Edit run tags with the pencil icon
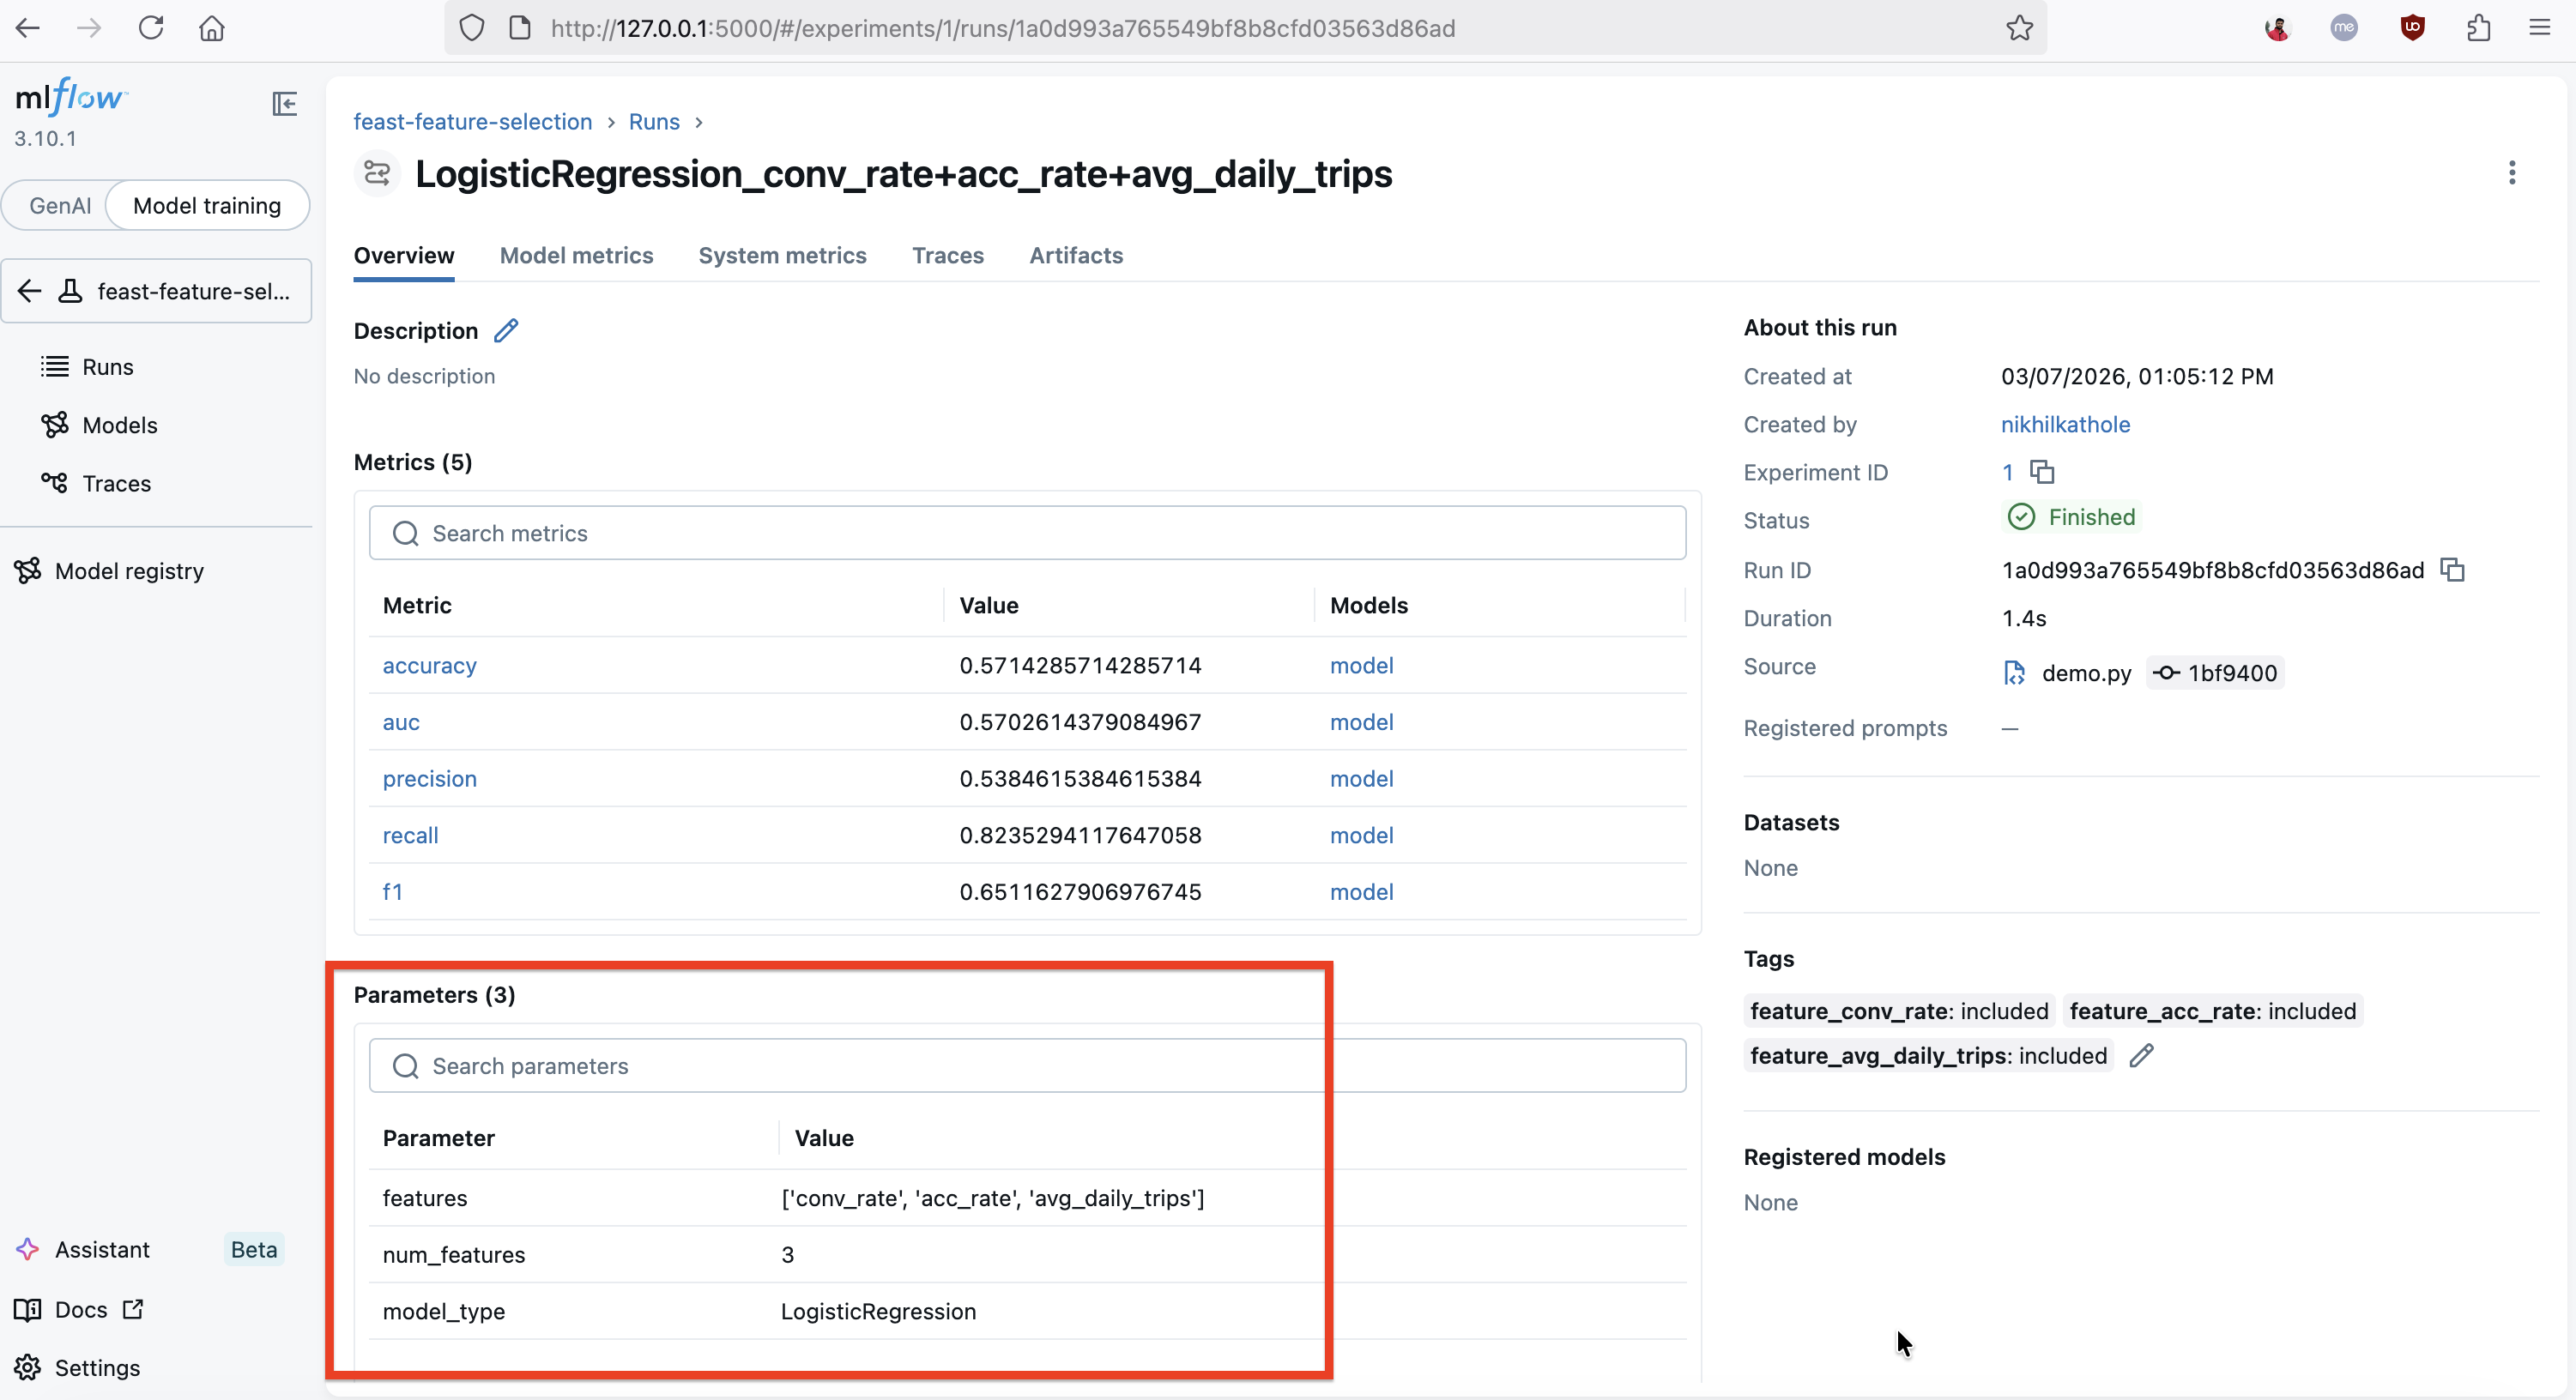2576x1400 pixels. [2143, 1055]
